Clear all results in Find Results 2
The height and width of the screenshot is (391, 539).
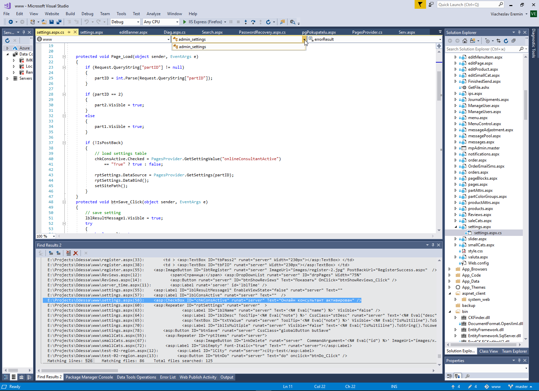68,253
